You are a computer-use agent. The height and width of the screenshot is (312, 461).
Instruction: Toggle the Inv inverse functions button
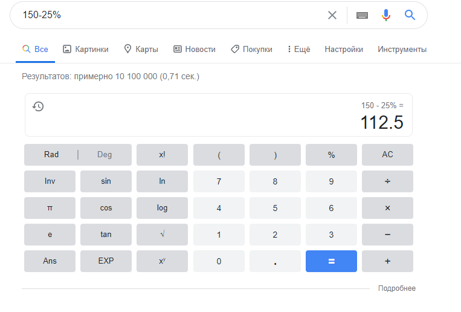(50, 181)
